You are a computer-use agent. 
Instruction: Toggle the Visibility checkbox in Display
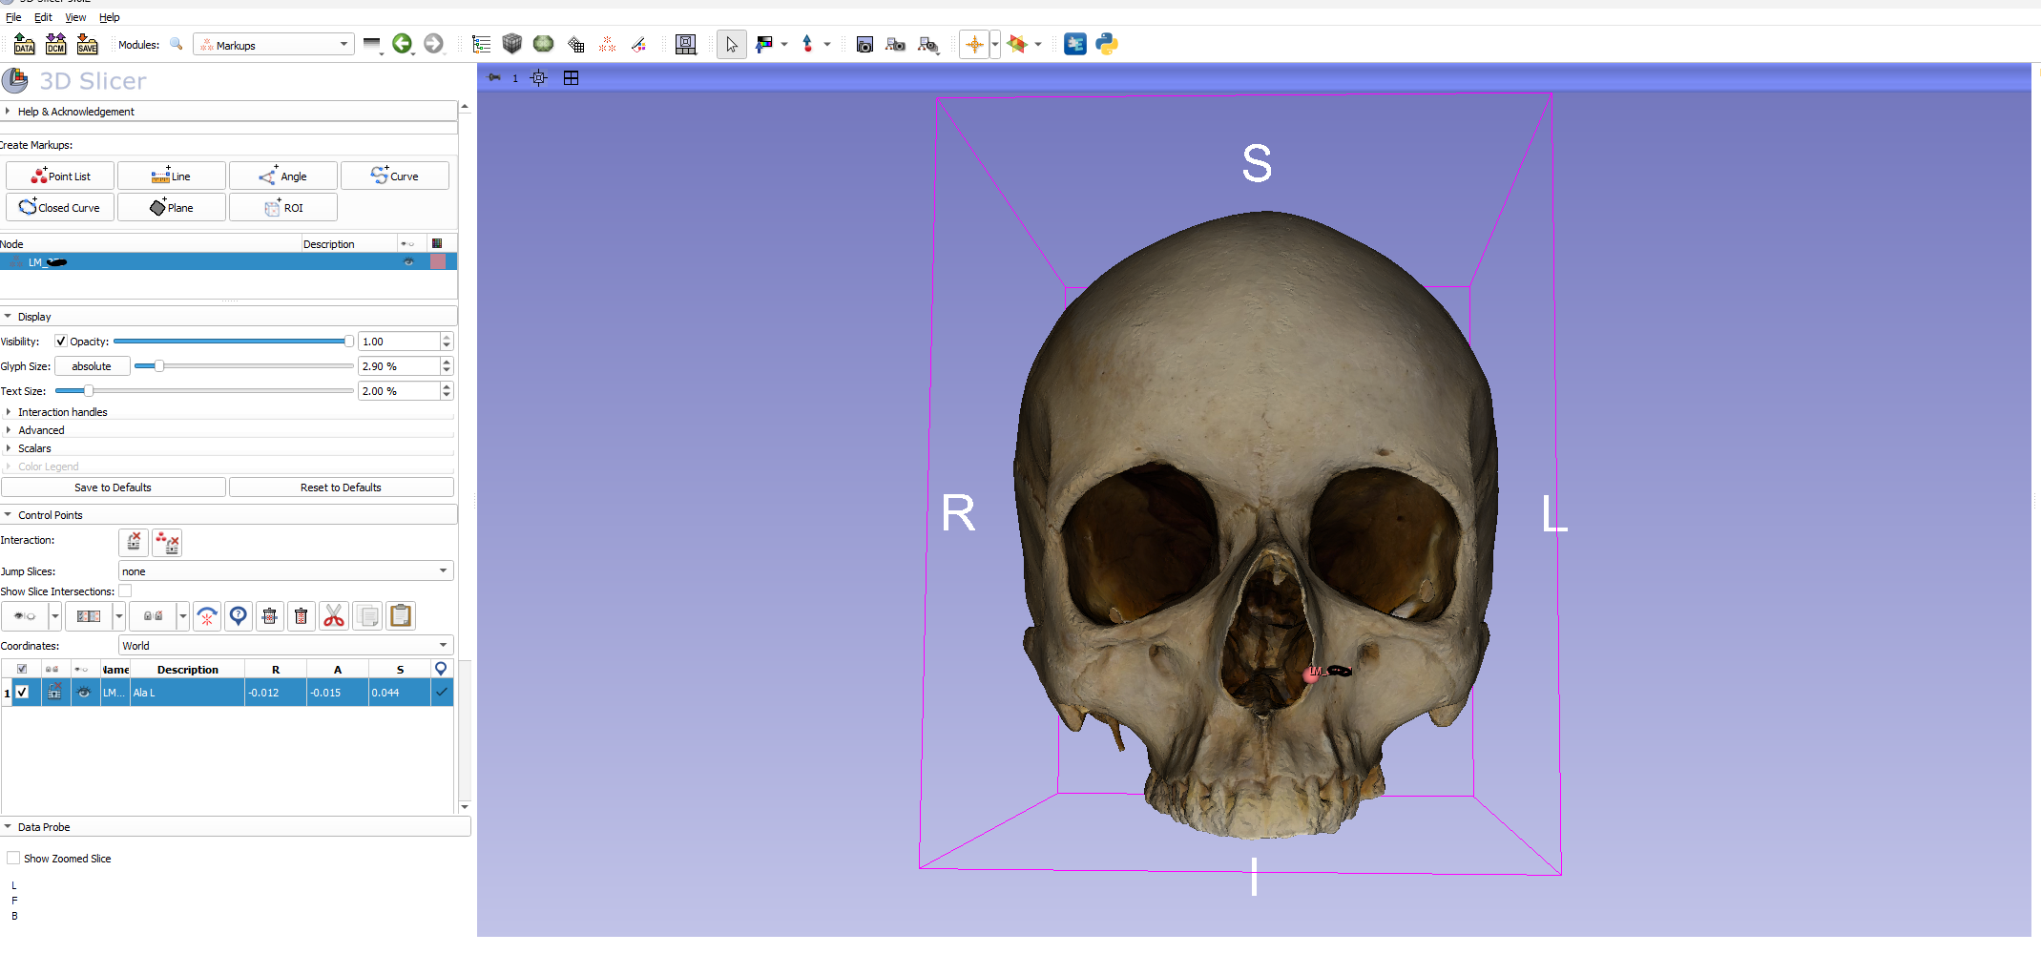pos(61,342)
